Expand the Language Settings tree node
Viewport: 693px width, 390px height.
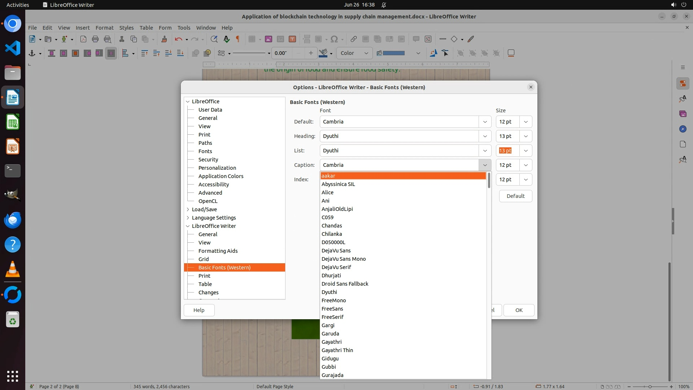pos(188,218)
